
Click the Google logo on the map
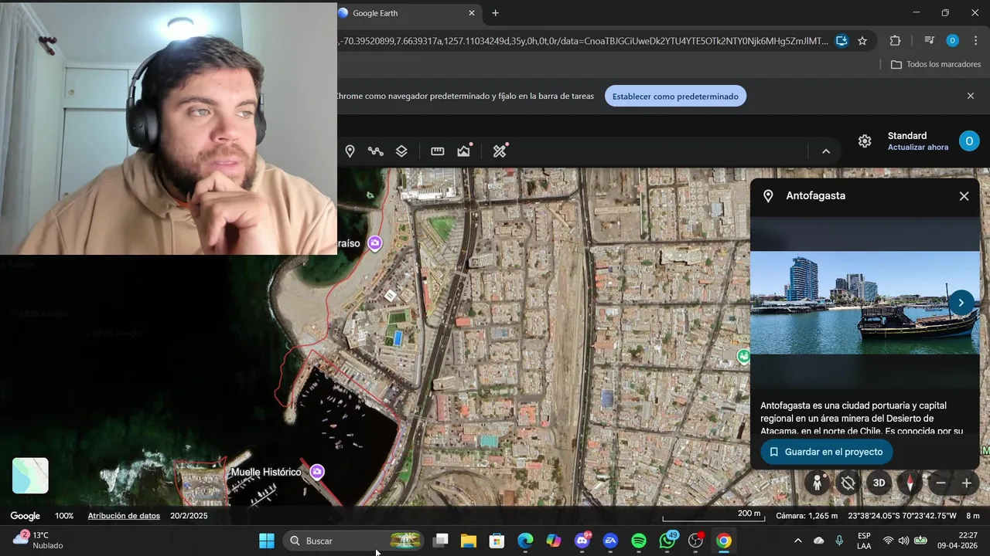point(25,516)
